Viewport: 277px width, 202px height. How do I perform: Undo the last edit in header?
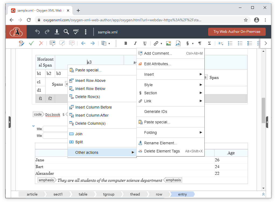pos(37,32)
